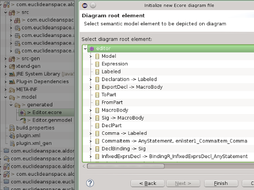This screenshot has width=254, height=190.
Task: Select the FromPart element row
Action: [x=168, y=102]
